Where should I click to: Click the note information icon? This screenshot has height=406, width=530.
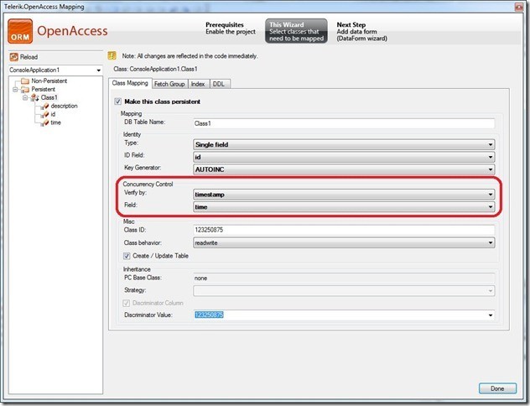[x=112, y=55]
